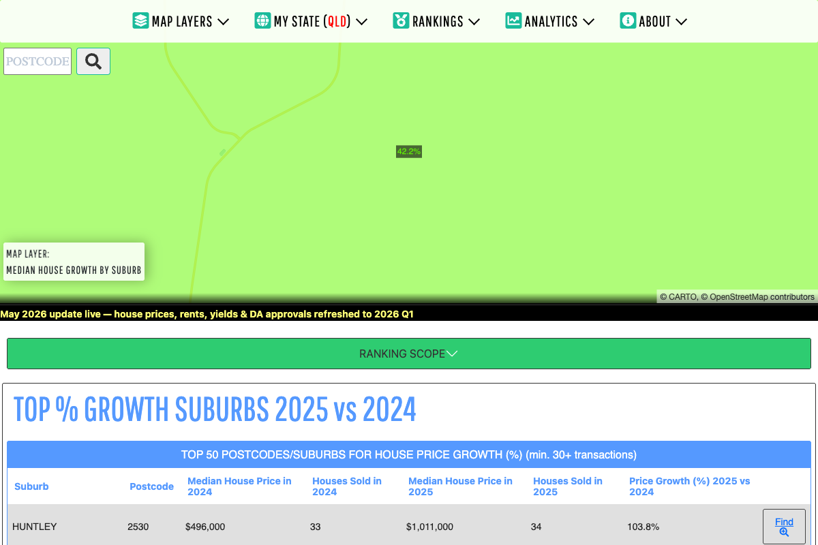Click the Postcode column header
The image size is (818, 545).
pyautogui.click(x=151, y=486)
